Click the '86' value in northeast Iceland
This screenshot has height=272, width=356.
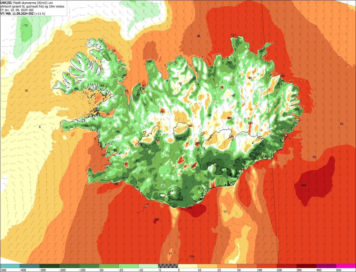click(250, 78)
